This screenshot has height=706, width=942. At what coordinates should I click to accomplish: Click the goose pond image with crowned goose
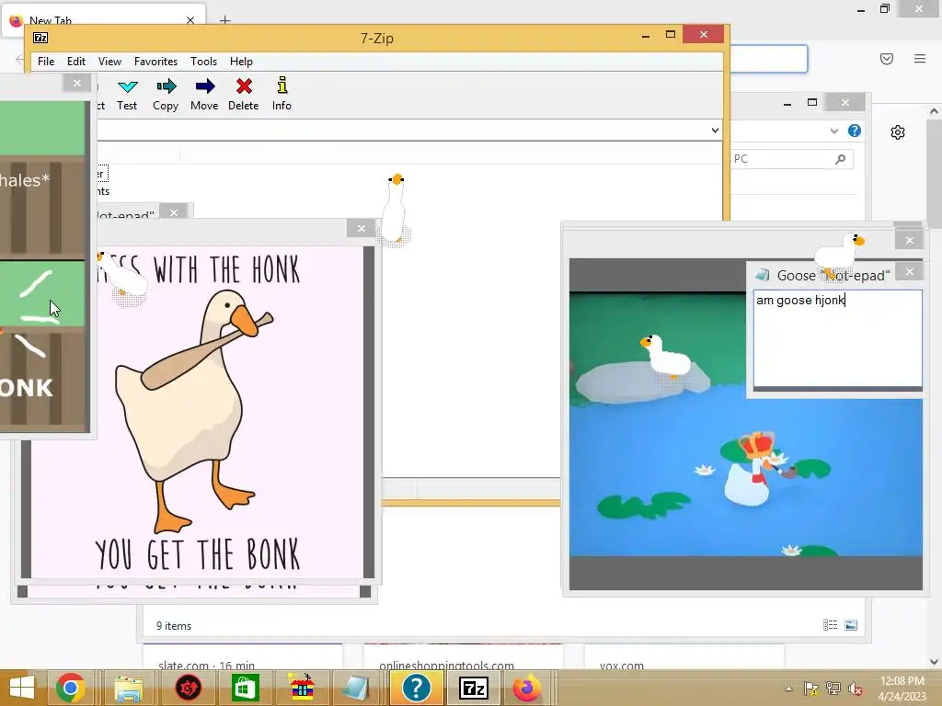[745, 424]
